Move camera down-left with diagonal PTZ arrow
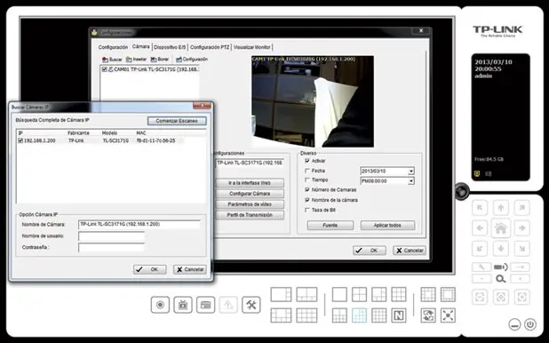Viewport: 549px width, 343px height. coord(480,249)
